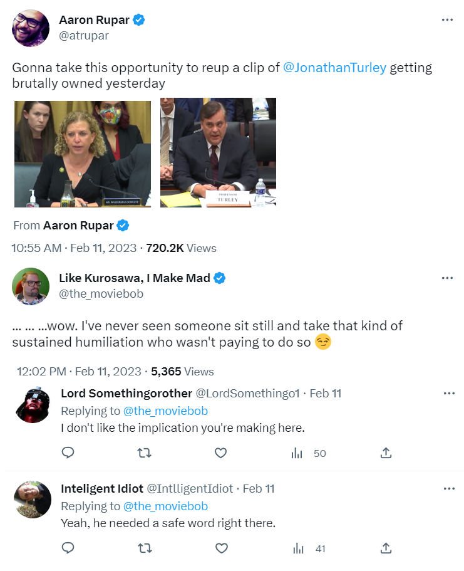The width and height of the screenshot is (464, 571).
Task: Share Inteligent Idiot's reply
Action: [386, 548]
